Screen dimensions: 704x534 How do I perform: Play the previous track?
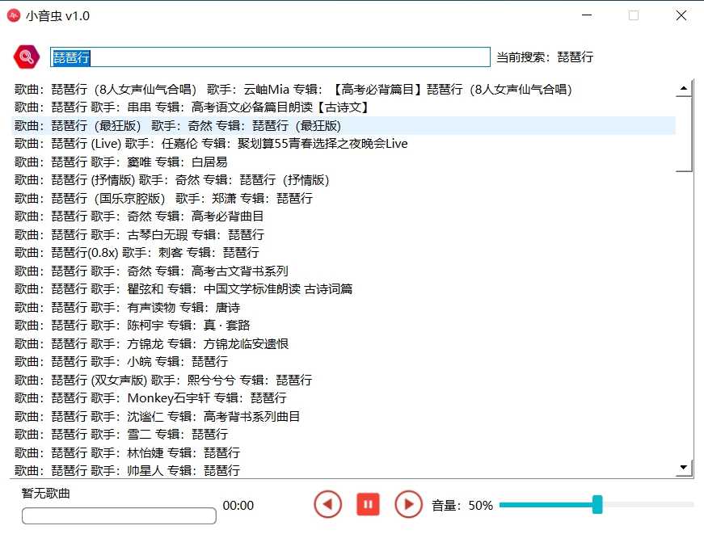click(x=328, y=504)
